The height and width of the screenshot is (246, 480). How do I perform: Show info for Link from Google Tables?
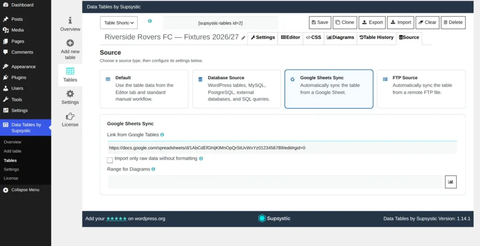coord(162,134)
